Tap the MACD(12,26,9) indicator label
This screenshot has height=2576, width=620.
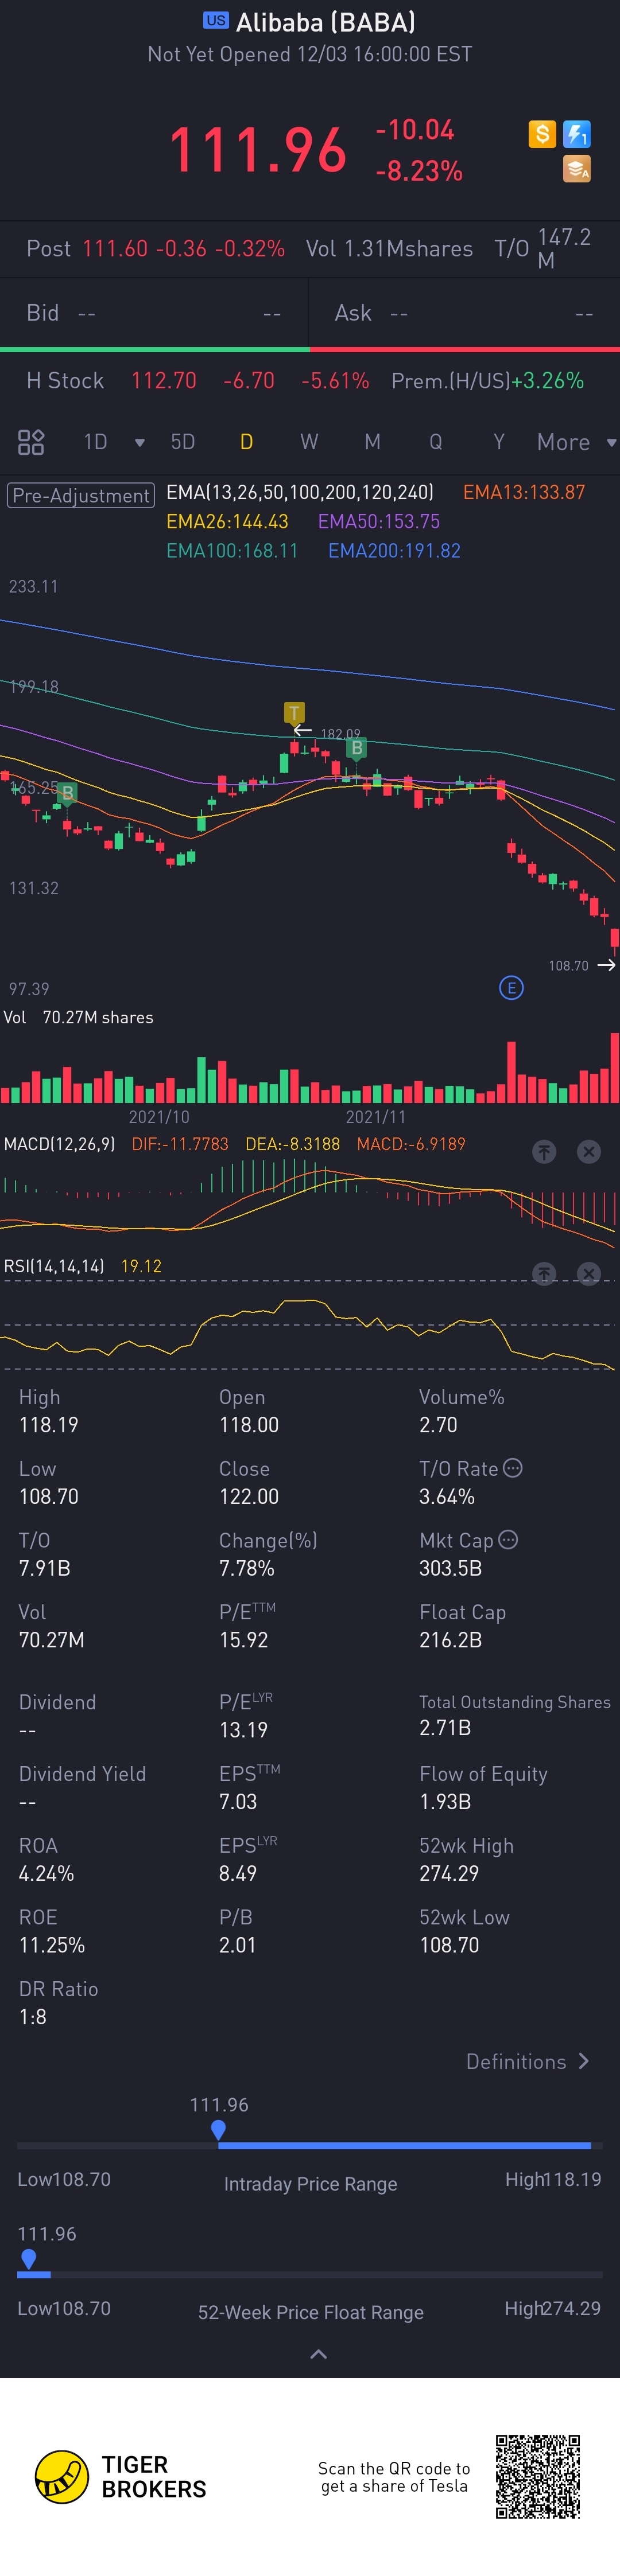(60, 1144)
